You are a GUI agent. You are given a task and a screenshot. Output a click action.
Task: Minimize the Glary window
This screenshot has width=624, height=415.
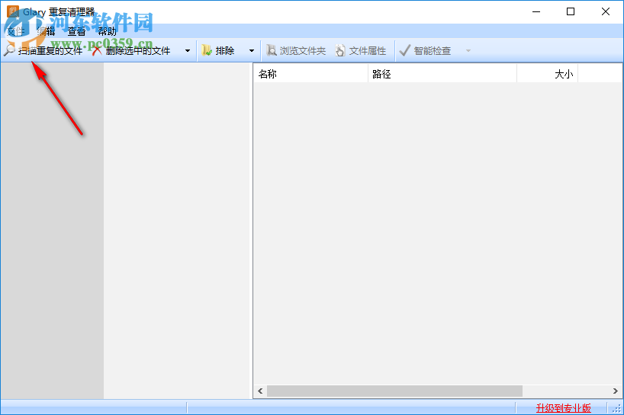[x=536, y=11]
